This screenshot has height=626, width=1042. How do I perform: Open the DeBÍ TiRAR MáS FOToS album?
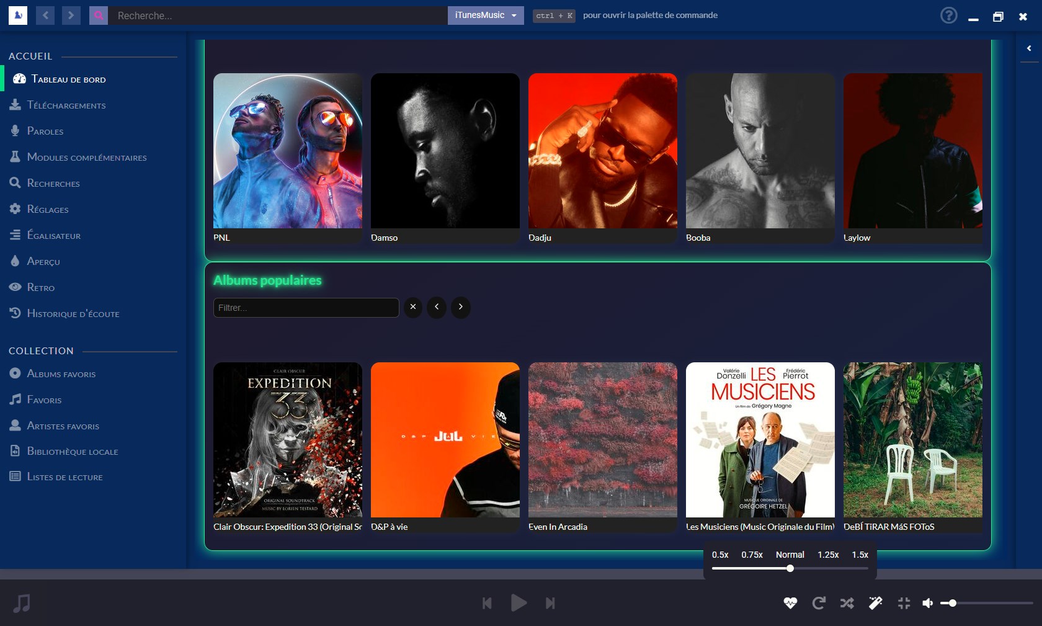pos(913,447)
